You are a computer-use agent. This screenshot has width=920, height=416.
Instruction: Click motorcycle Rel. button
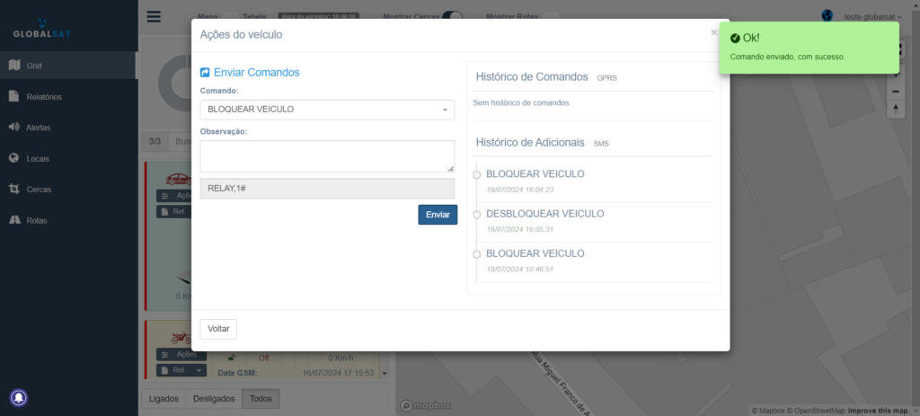[174, 370]
